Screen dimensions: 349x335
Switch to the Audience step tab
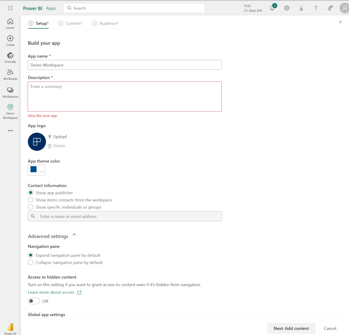(106, 23)
